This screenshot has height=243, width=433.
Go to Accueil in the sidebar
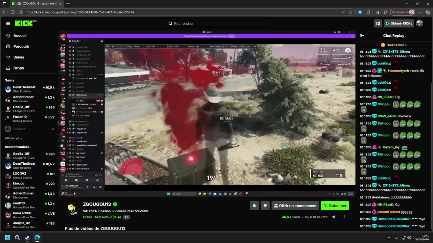point(20,35)
